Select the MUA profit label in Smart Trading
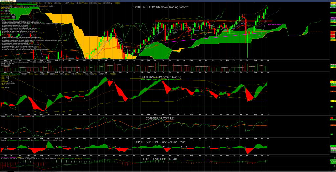The image size is (336, 172). point(160,79)
